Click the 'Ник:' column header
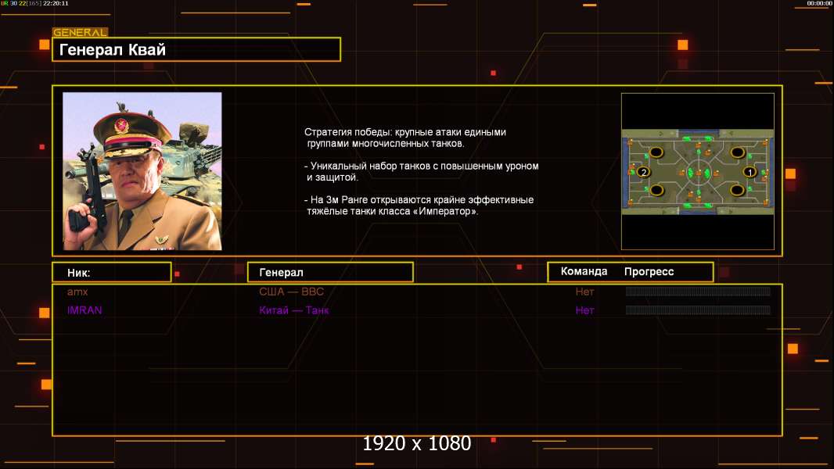Screen dimensions: 834x469 112,273
